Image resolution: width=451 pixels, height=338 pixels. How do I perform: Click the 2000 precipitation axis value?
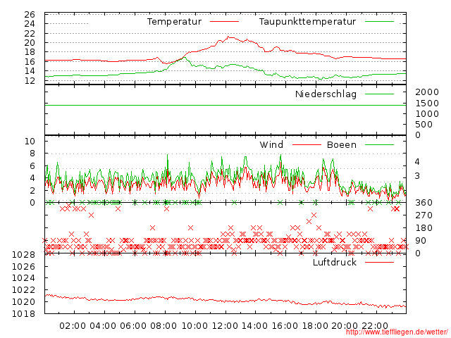click(x=427, y=92)
